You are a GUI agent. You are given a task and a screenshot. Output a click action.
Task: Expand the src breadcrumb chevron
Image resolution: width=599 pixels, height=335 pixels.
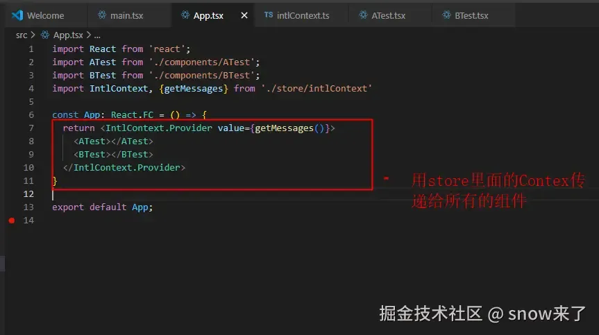[33, 35]
